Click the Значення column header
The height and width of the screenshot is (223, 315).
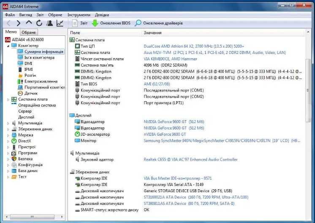point(152,32)
